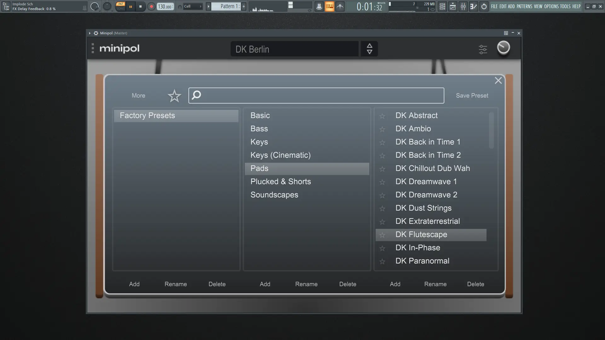
Task: Toggle PAT/SONG mode switch
Action: pos(120,6)
